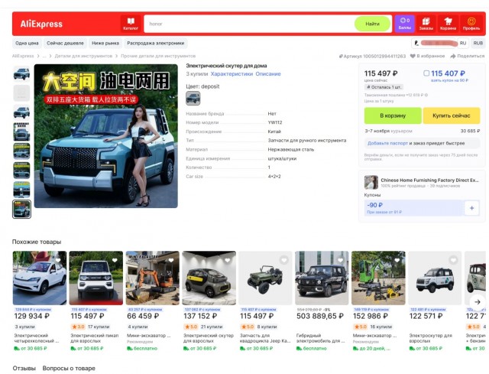
Task: Add product to favorites with heart icon
Action: tap(413, 56)
